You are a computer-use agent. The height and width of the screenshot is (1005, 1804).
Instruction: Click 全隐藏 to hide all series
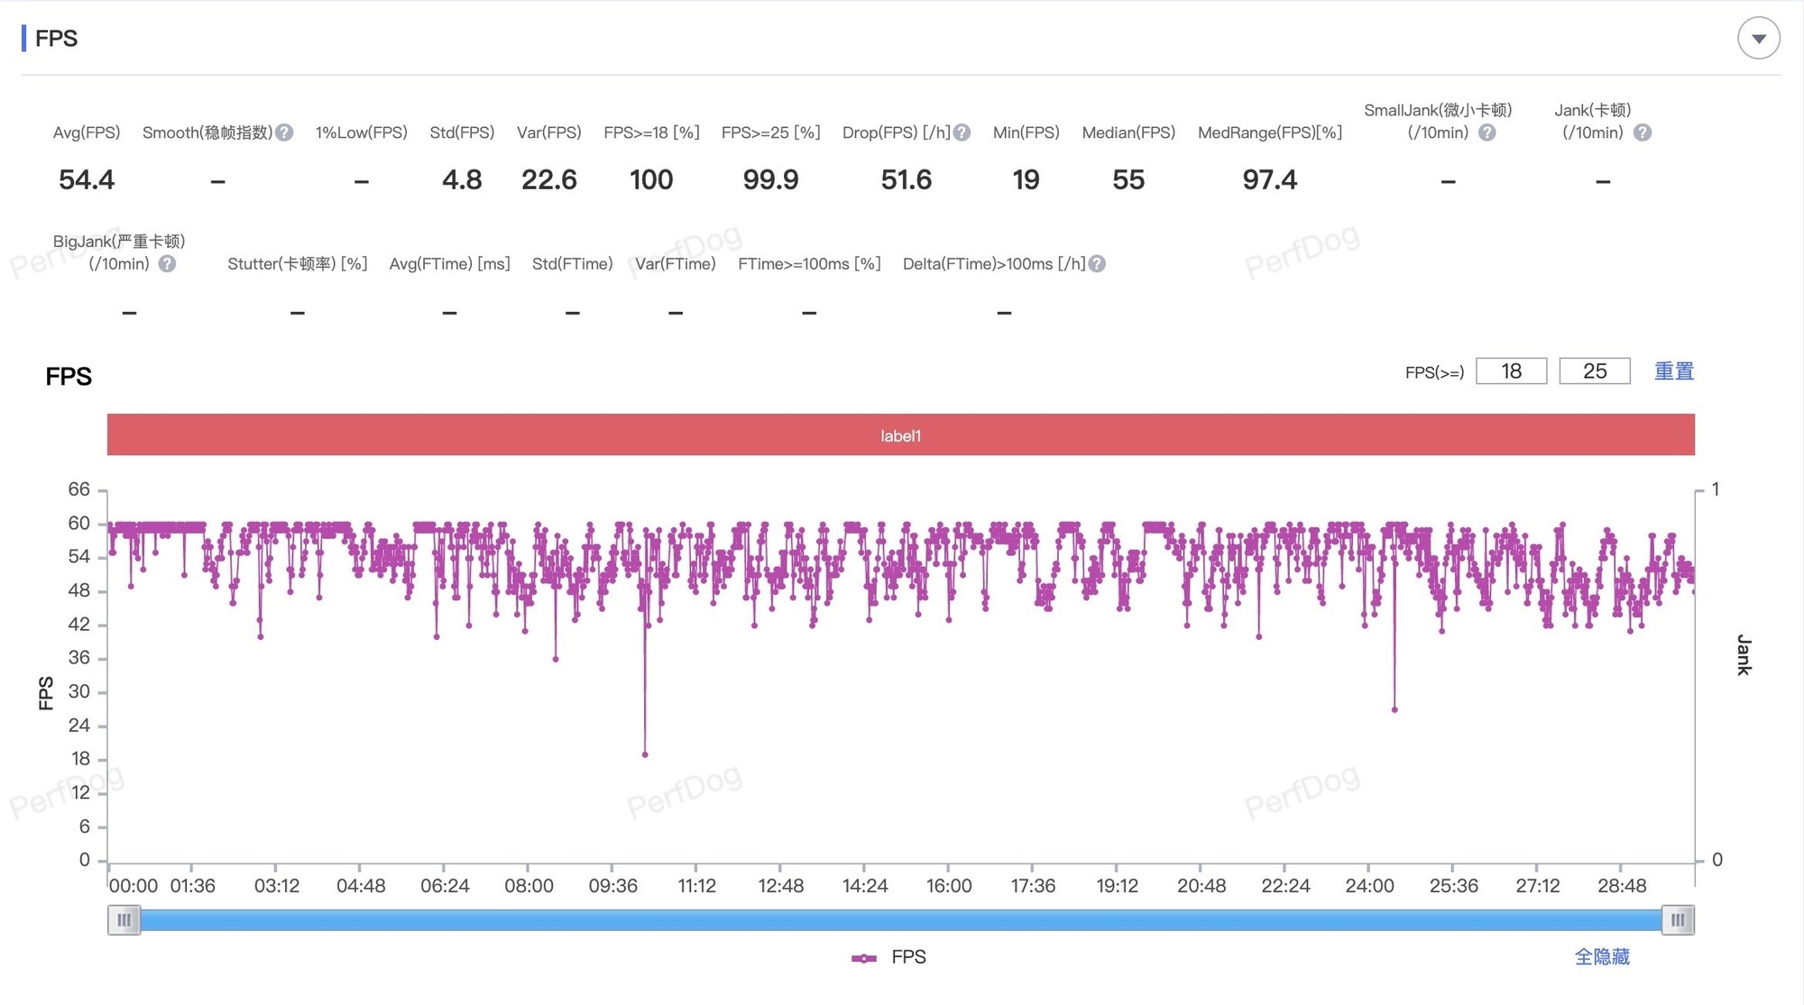pos(1601,957)
